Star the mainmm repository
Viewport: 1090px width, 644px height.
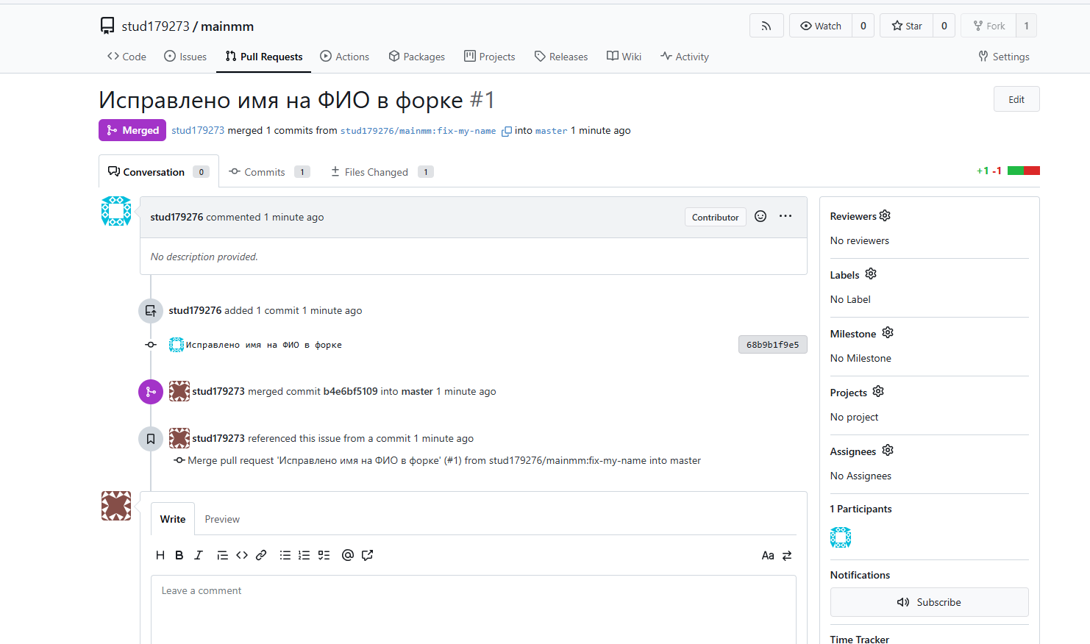[906, 26]
